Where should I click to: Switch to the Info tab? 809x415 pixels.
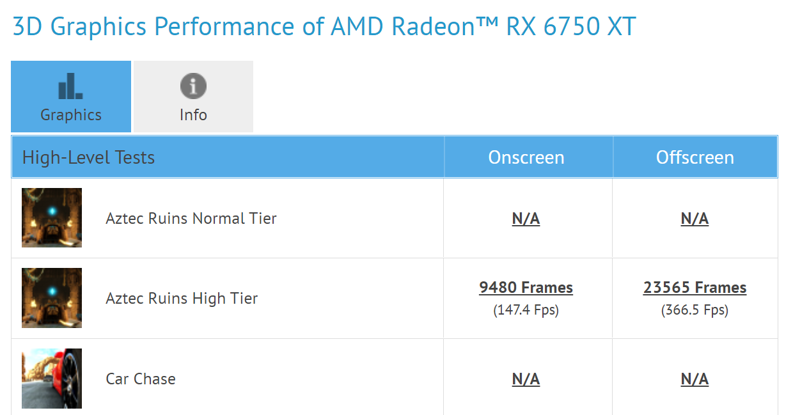(x=193, y=96)
